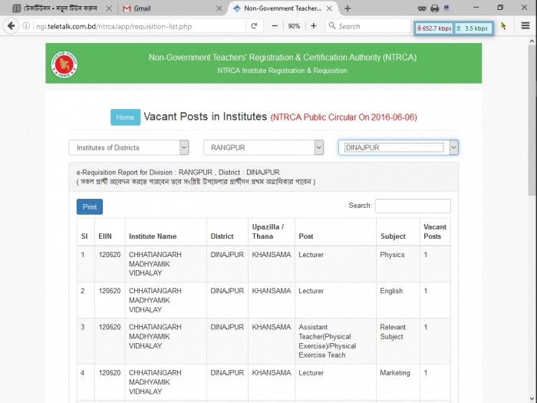Screen dimensions: 537x403
Task: Sort by the Post column header
Action: 336,232
